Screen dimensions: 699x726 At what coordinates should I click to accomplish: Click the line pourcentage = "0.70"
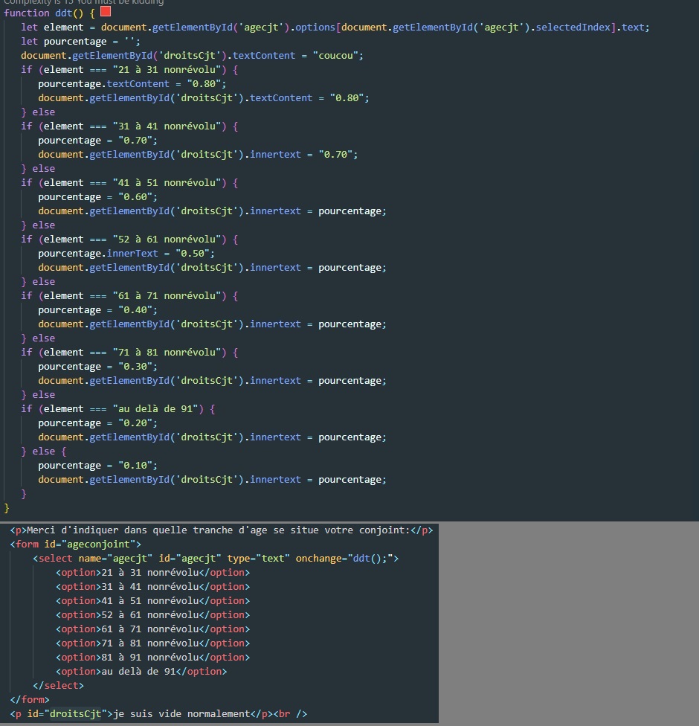97,141
